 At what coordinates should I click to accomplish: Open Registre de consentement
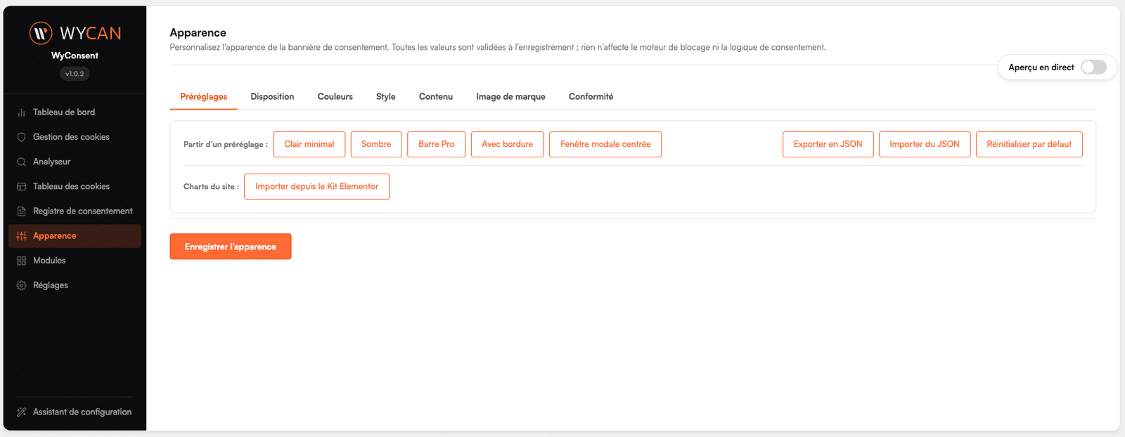click(75, 211)
